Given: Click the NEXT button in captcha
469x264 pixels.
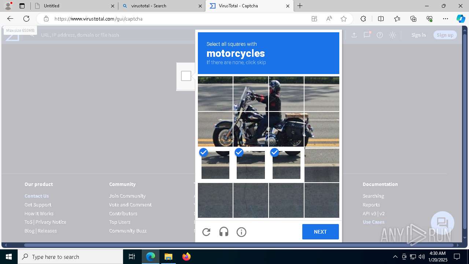Looking at the screenshot, I should coord(320,232).
